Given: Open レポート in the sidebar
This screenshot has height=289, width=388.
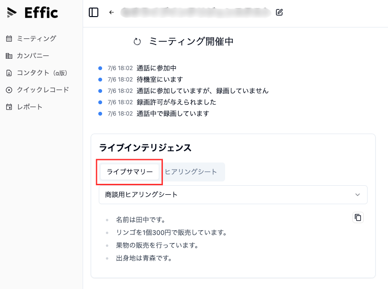Looking at the screenshot, I should pyautogui.click(x=24, y=107).
